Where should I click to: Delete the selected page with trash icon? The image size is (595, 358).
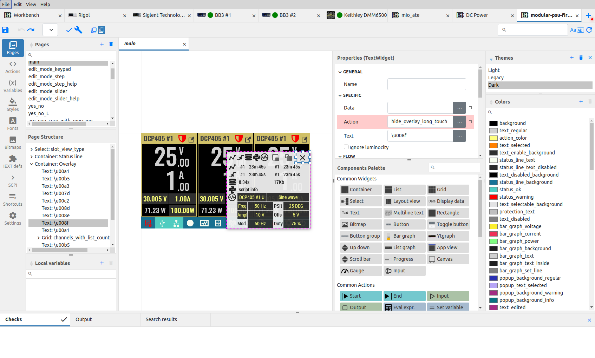click(x=111, y=44)
